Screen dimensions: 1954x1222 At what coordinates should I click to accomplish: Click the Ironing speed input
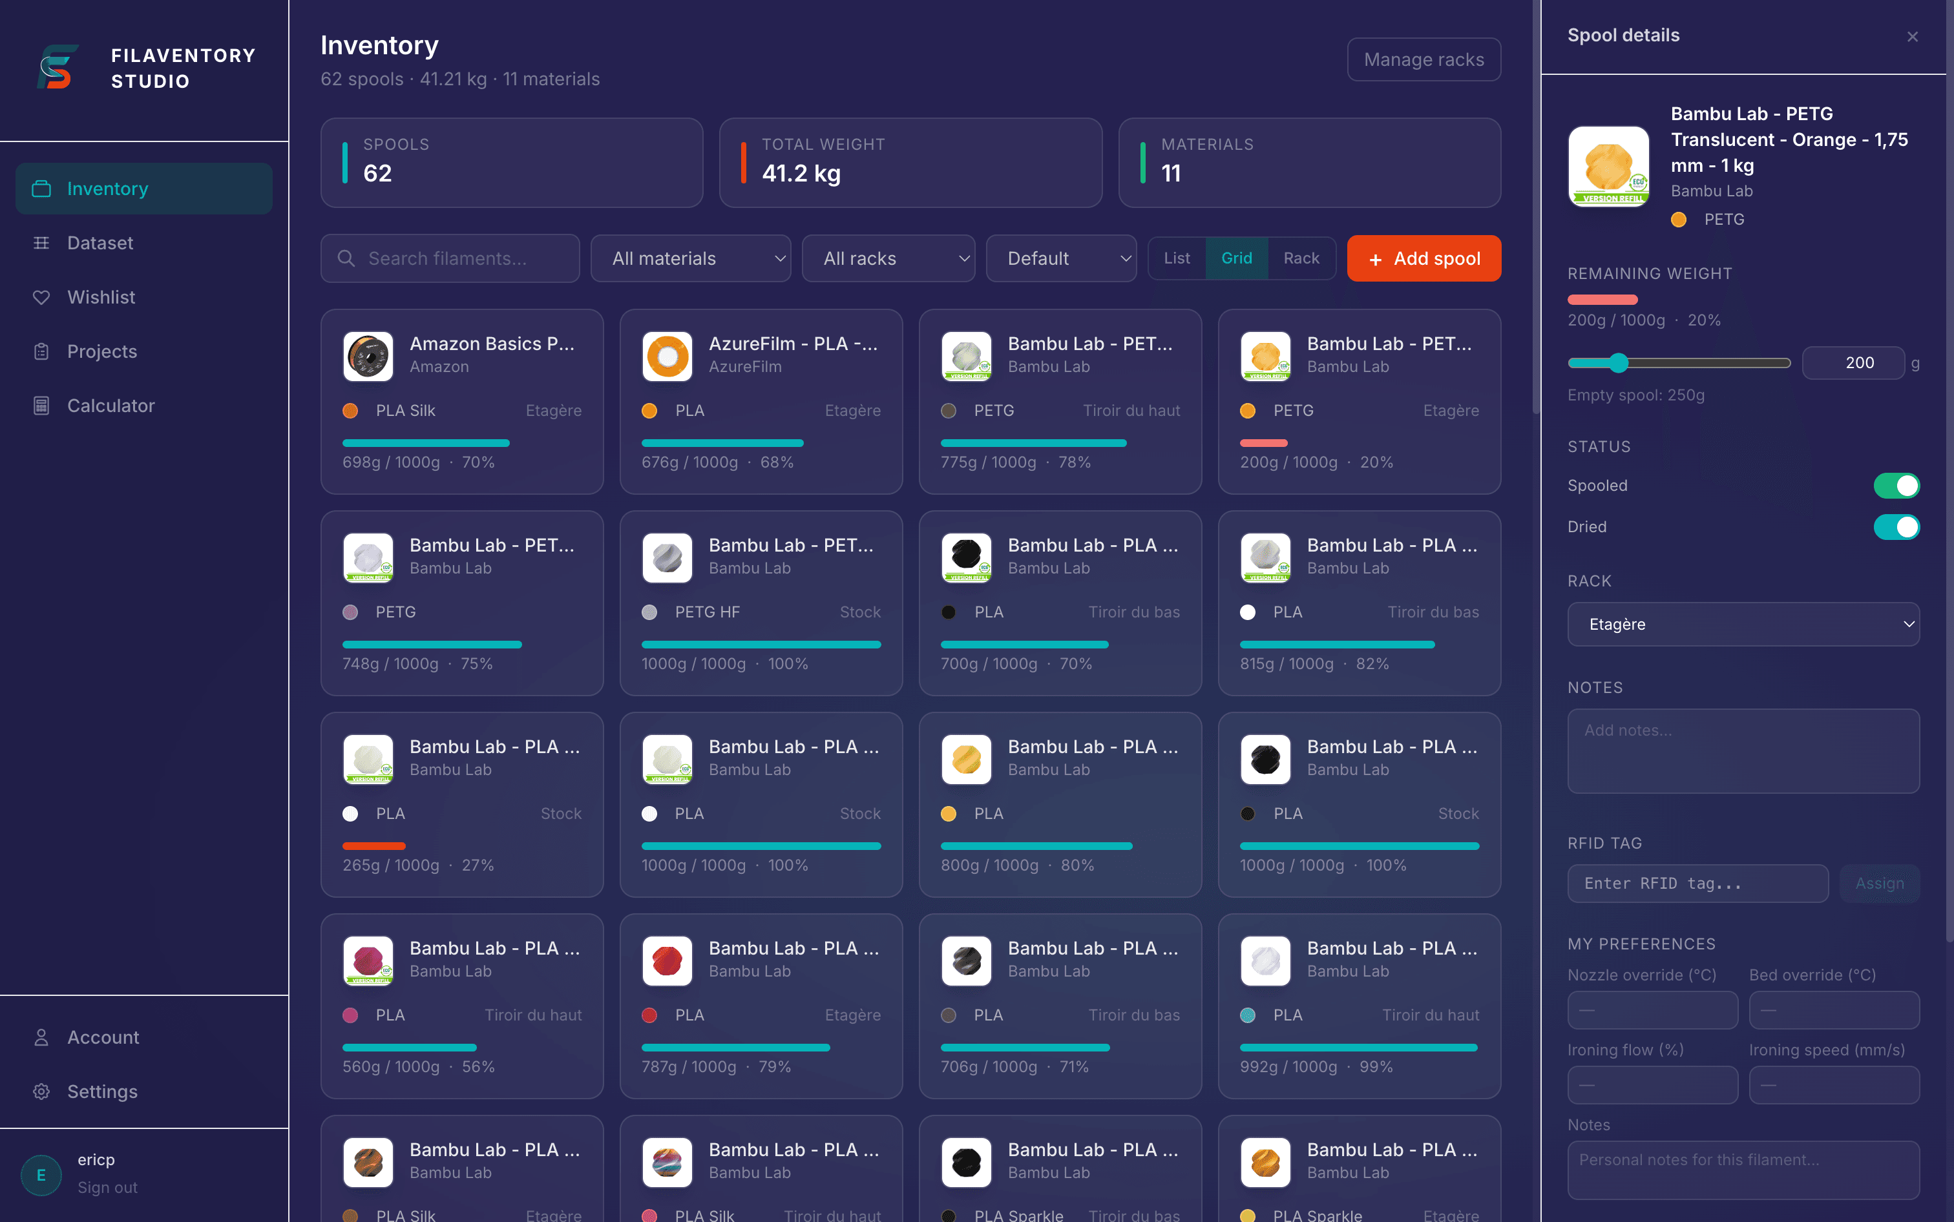1834,1084
